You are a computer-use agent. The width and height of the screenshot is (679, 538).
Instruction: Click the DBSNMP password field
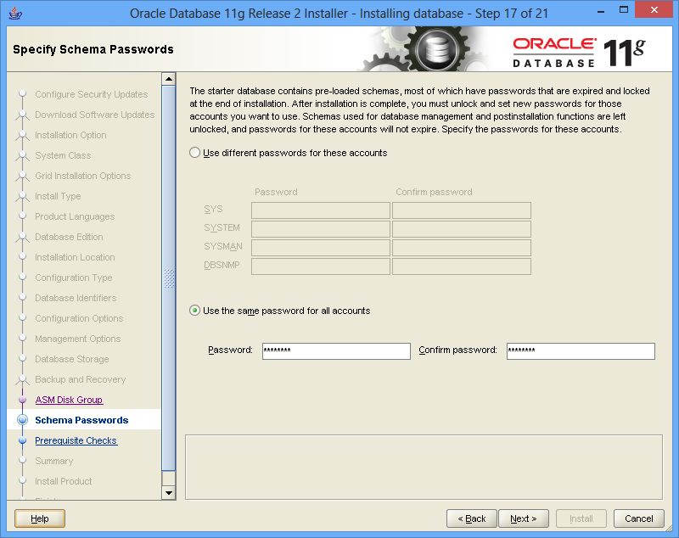tap(321, 266)
